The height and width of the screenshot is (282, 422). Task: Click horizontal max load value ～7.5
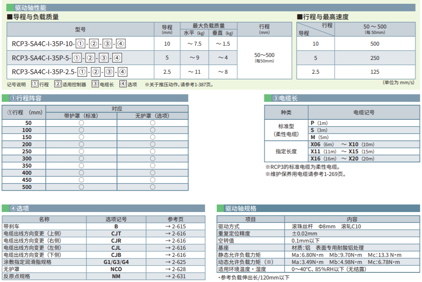click(194, 44)
